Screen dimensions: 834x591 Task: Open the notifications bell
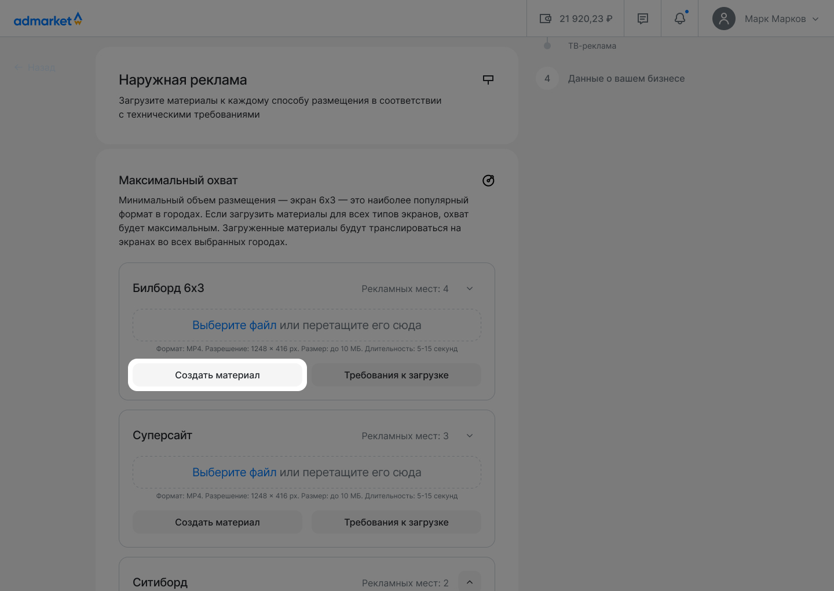[x=680, y=19]
